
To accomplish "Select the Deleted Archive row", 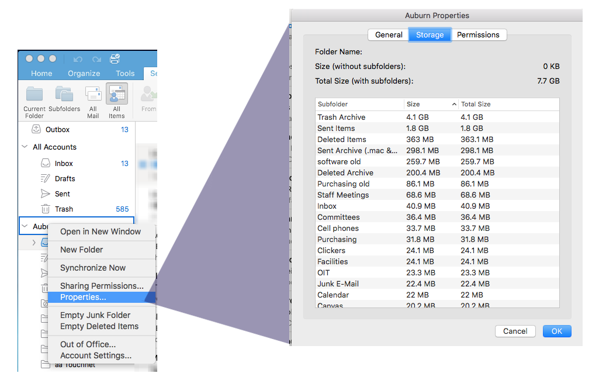I will (437, 172).
